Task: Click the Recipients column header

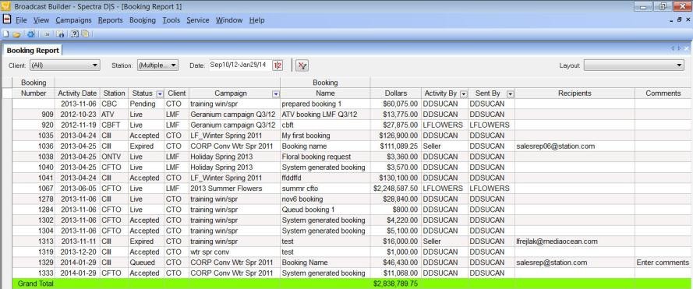Action: [x=575, y=93]
